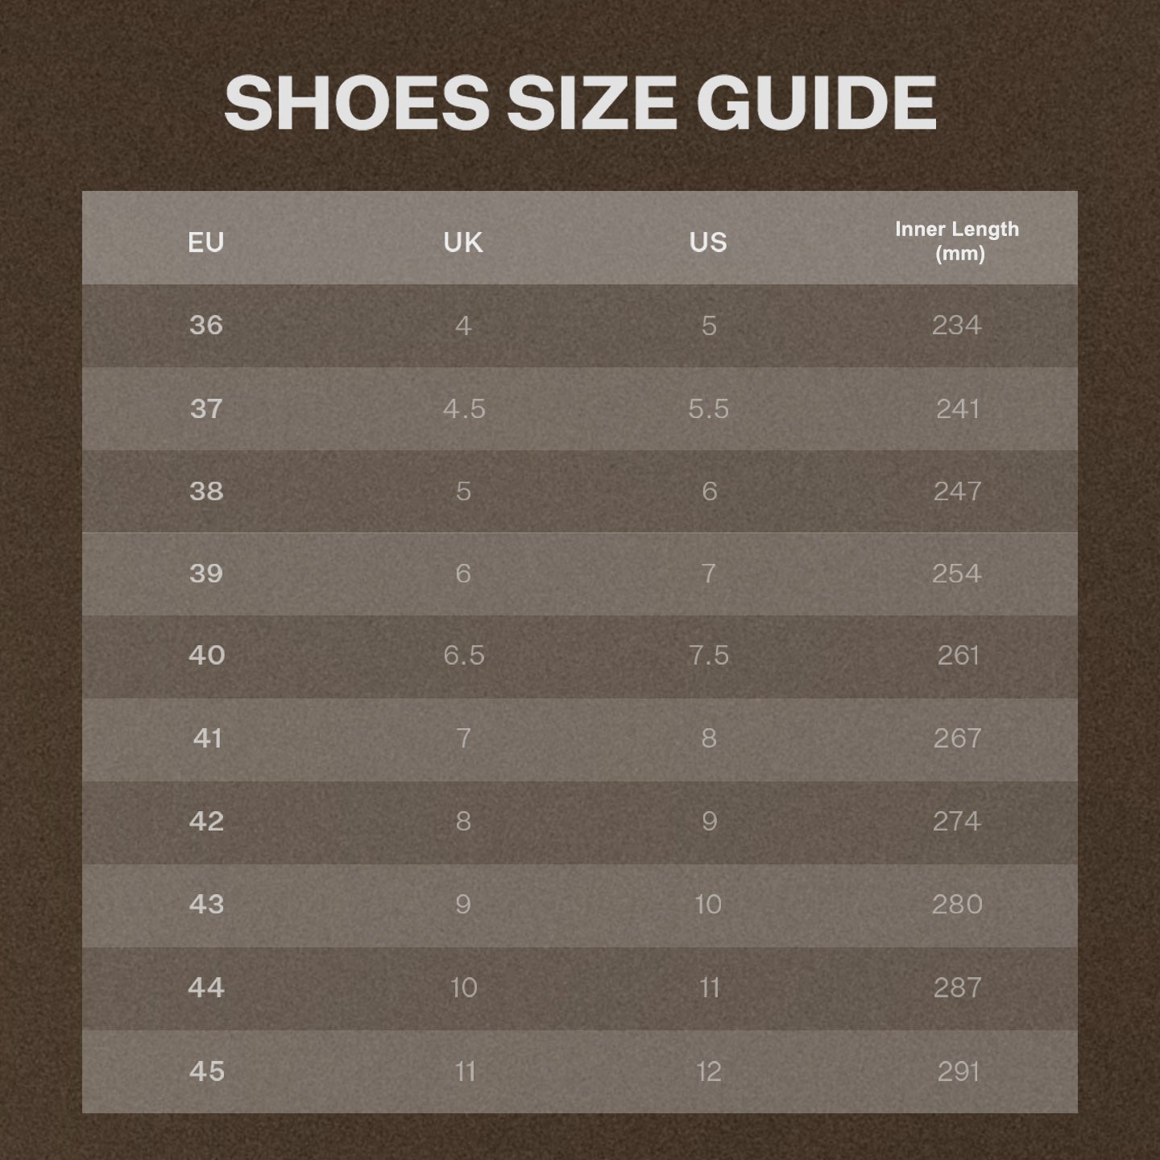Image resolution: width=1160 pixels, height=1160 pixels.
Task: Click UK size 6.5 cell
Action: tap(464, 655)
